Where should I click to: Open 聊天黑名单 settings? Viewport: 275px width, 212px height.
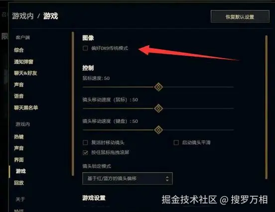tap(26, 107)
